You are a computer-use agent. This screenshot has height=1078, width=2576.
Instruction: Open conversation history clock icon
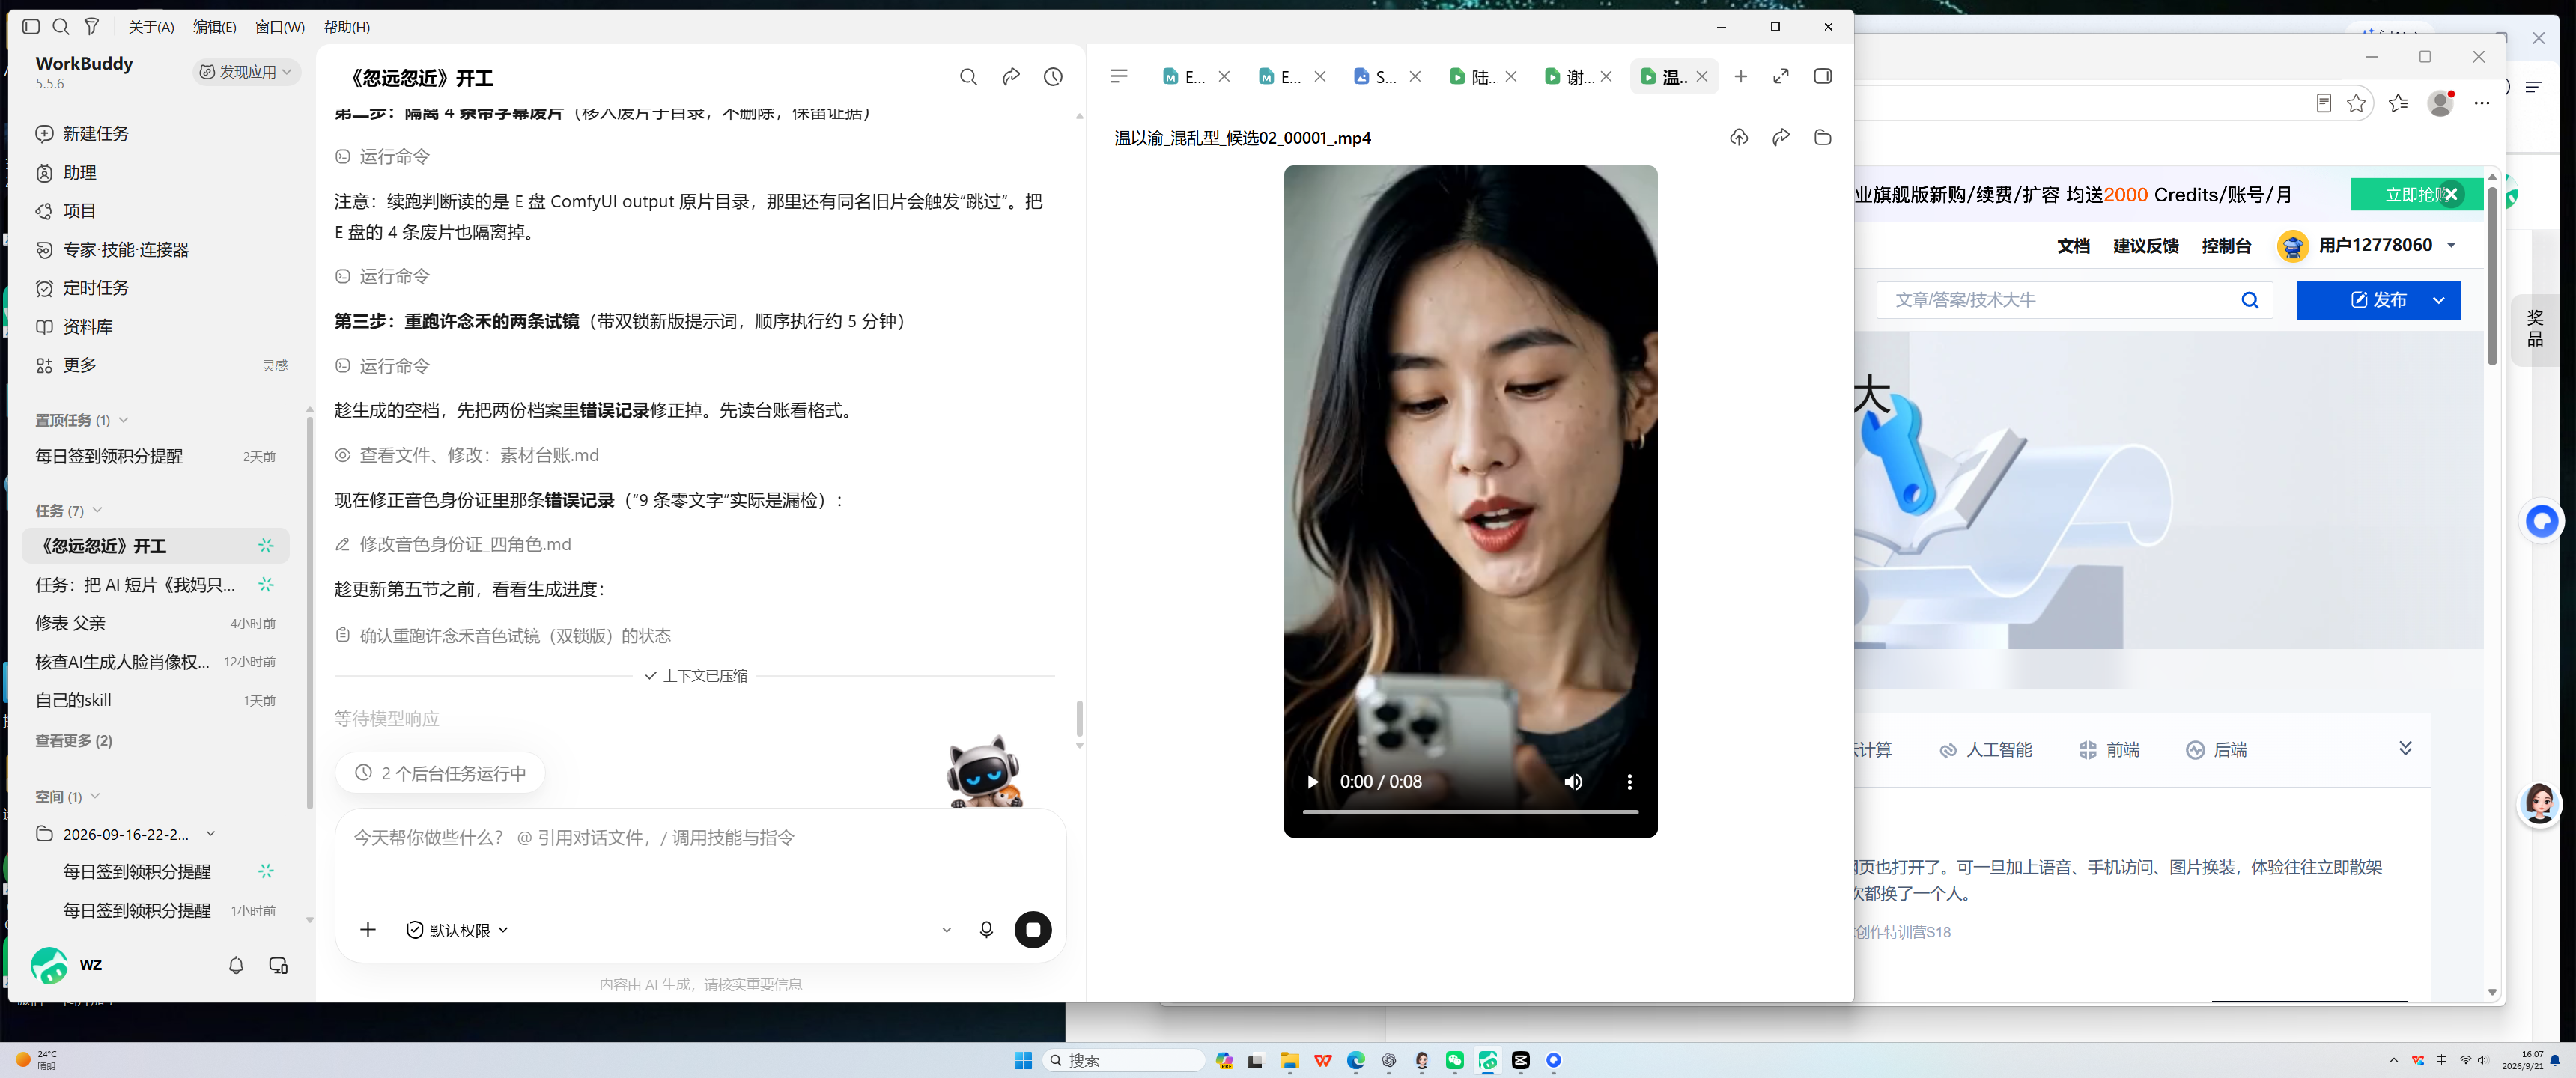[x=1053, y=77]
